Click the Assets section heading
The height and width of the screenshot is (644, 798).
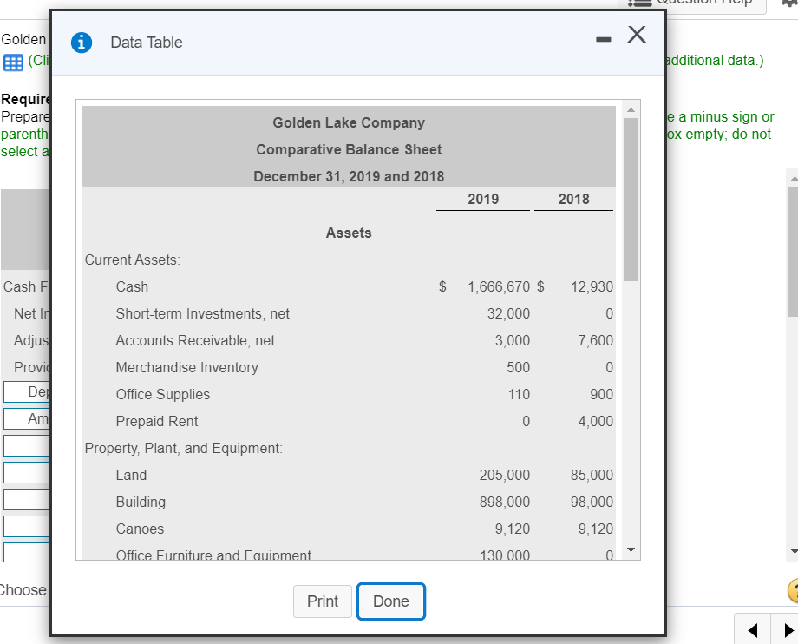pyautogui.click(x=349, y=233)
